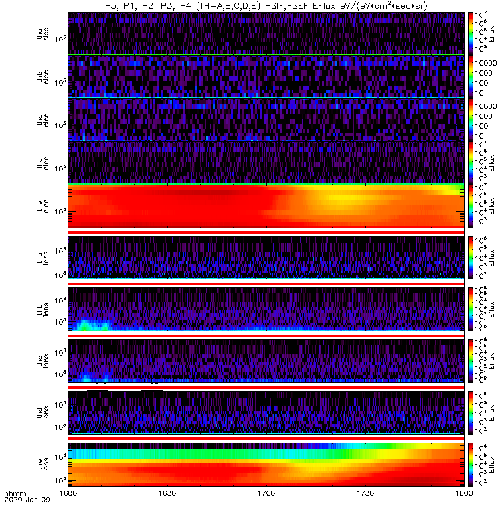Click inside the tha elec spectrogram panel
Viewport: 498px width, 531px height.
266,33
